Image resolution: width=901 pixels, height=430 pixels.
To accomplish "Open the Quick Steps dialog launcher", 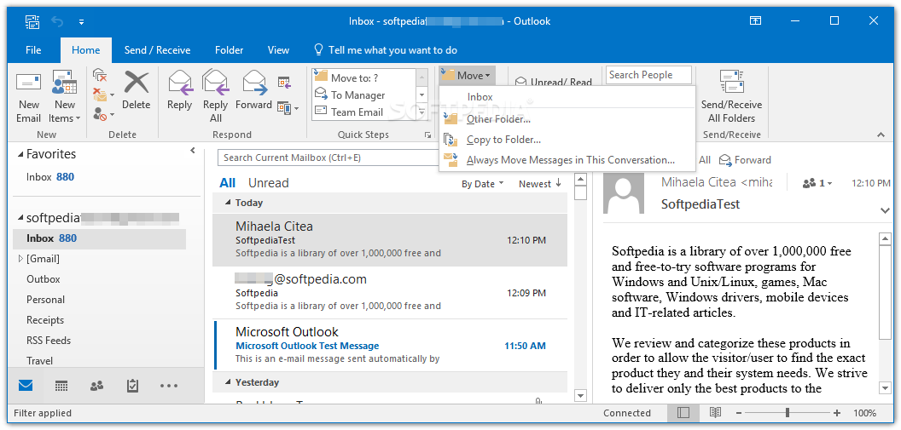I will [x=427, y=135].
